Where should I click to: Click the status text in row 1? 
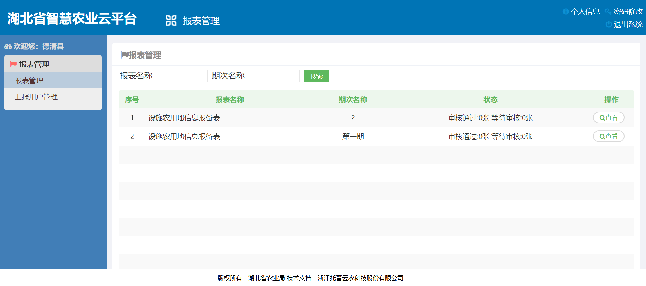coord(490,118)
